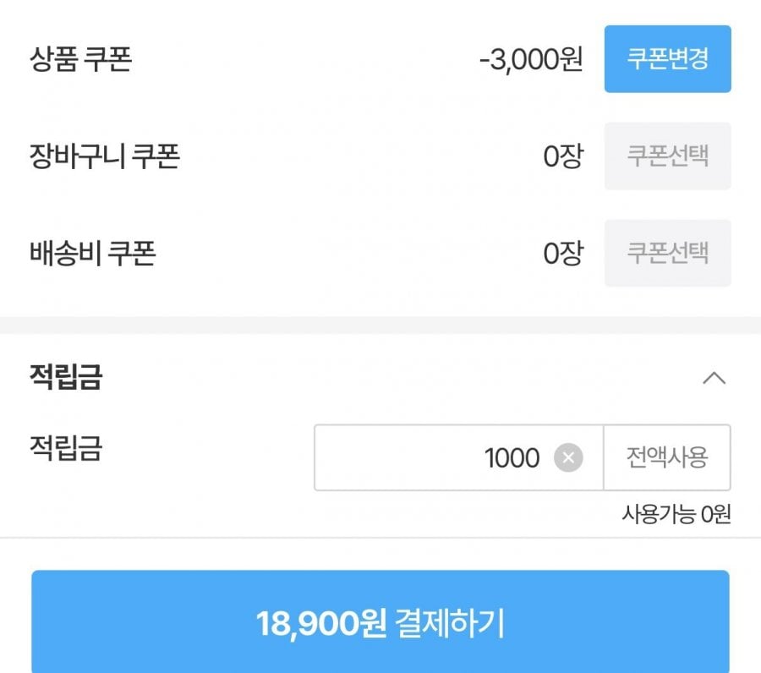Click the 사용가능 0원 text

[x=676, y=513]
